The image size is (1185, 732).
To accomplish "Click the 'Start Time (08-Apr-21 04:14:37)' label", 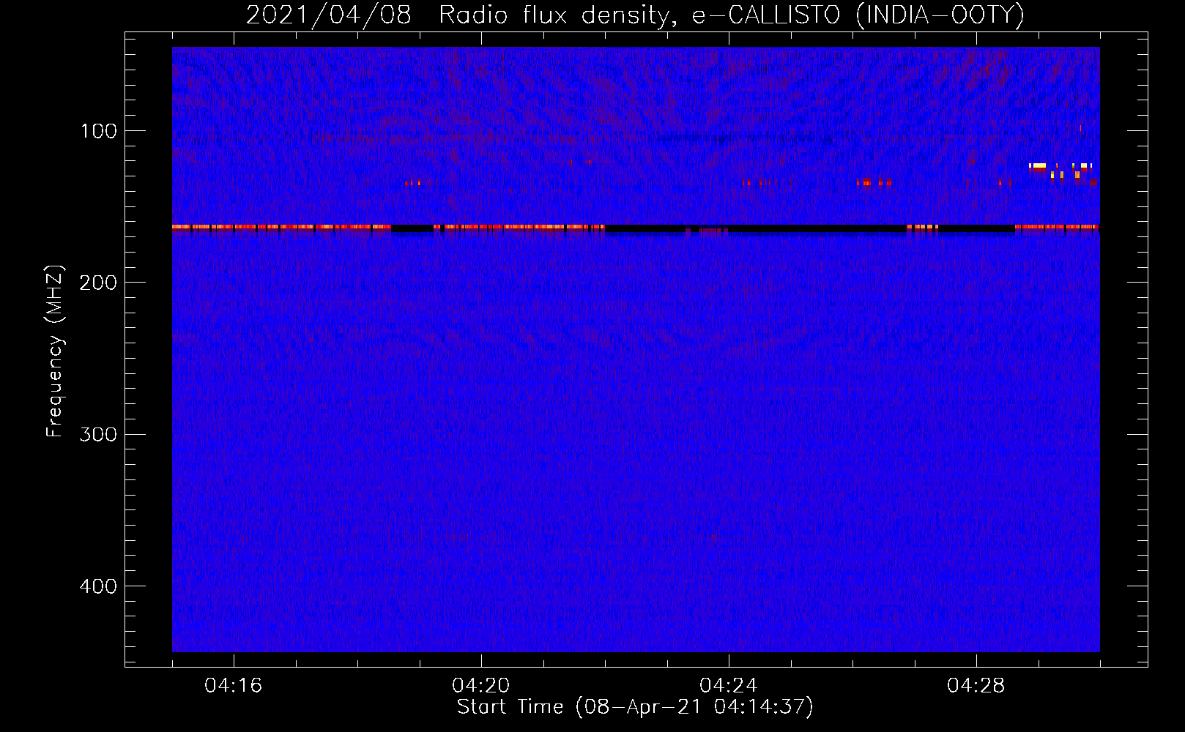I will pos(635,707).
